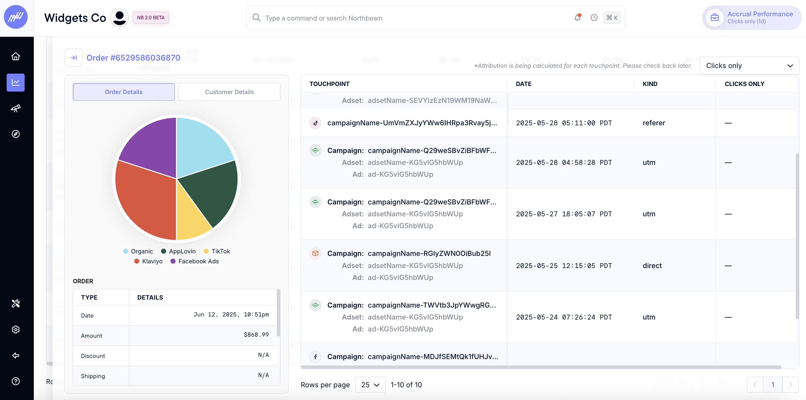
Task: Click the AppLovin icon for TWVtb3JpYWwgRG campaign
Action: tap(315, 305)
